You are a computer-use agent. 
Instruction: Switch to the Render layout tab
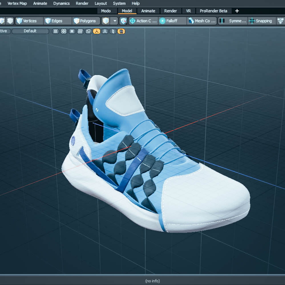click(x=171, y=11)
